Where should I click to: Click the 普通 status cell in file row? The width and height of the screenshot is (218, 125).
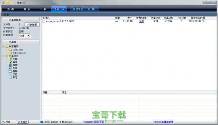[x=156, y=21]
